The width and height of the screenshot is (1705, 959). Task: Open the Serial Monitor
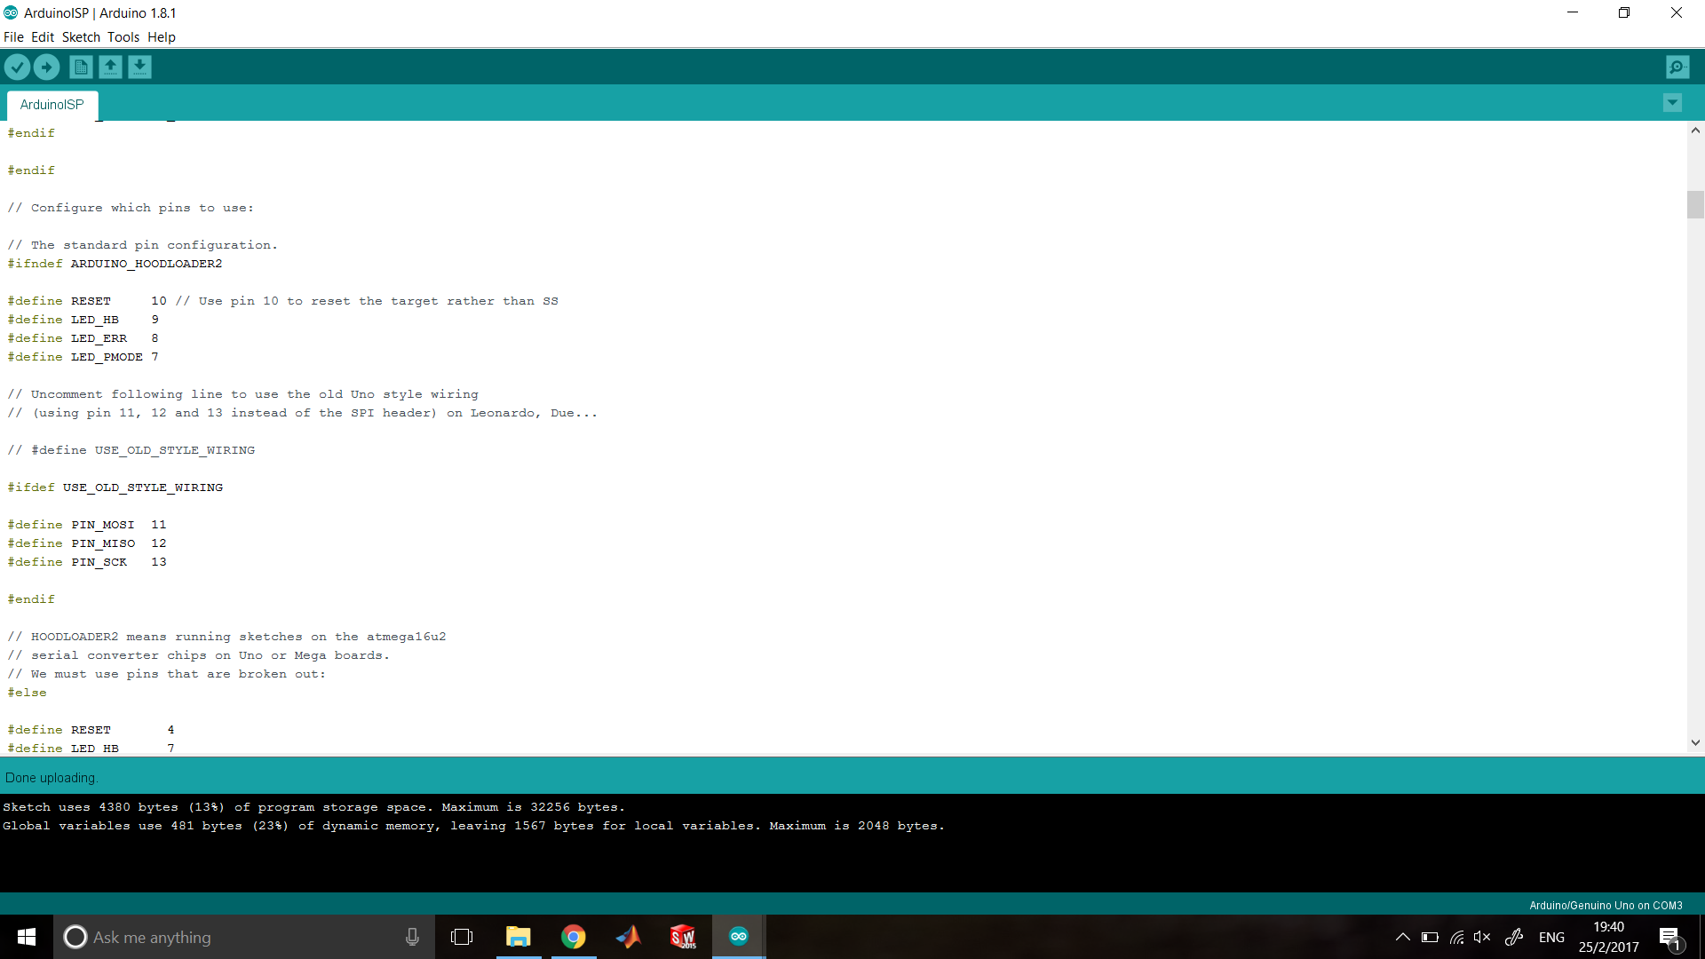click(1677, 67)
